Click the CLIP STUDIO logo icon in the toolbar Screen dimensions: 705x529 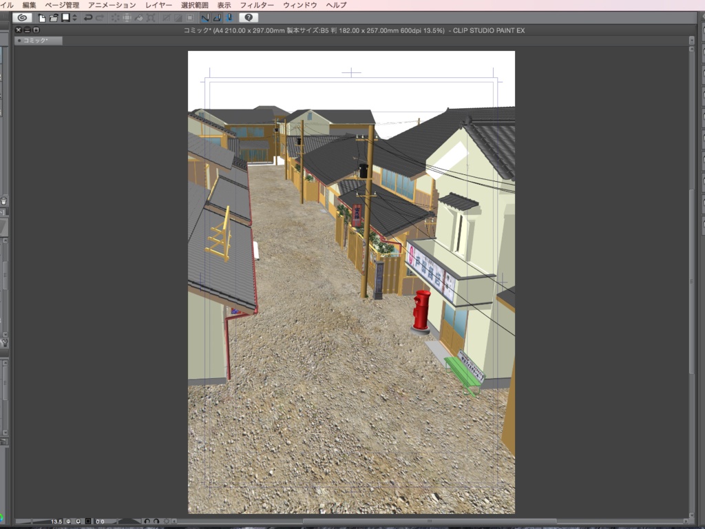(21, 17)
